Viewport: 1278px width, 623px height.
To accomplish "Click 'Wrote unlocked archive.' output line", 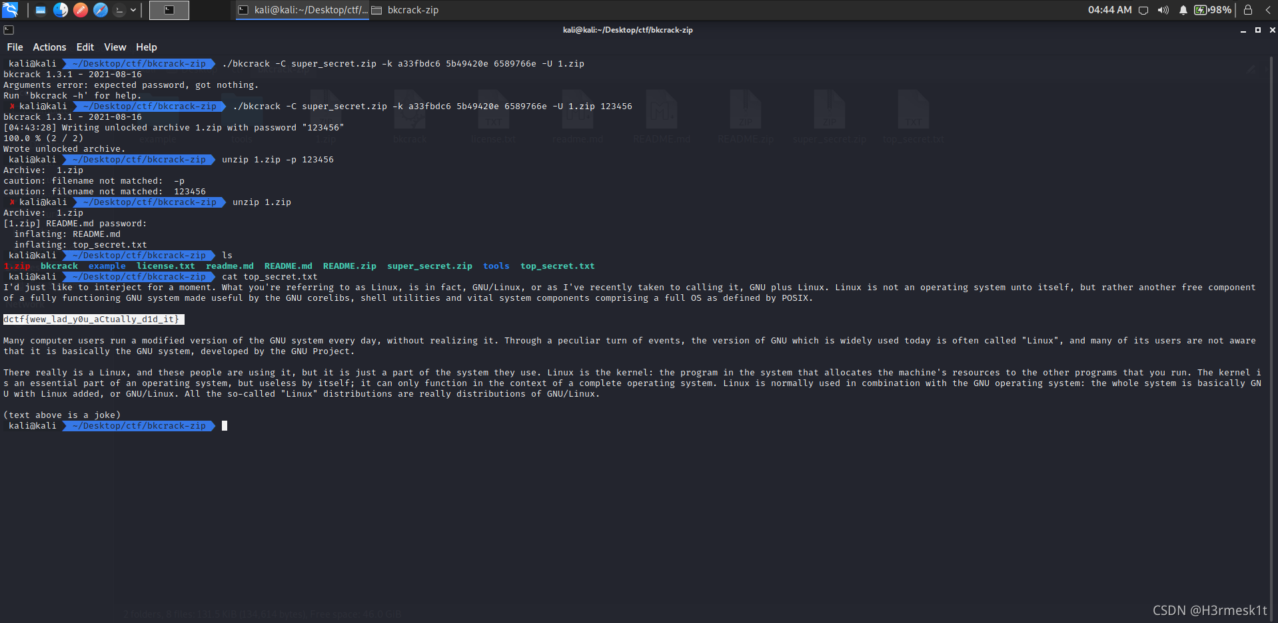I will tap(65, 149).
